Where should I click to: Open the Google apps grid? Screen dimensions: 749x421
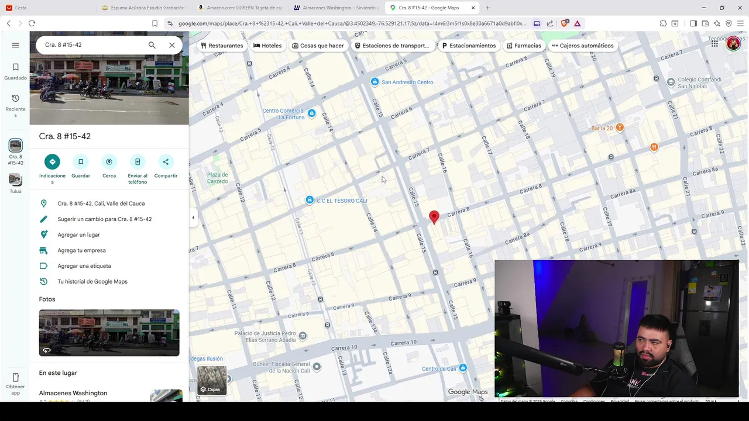pyautogui.click(x=714, y=44)
